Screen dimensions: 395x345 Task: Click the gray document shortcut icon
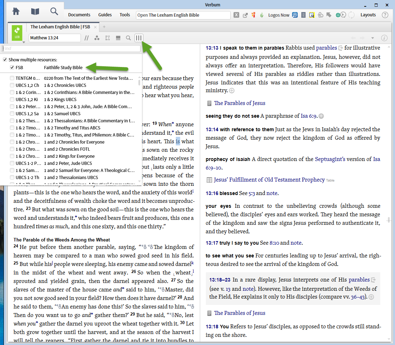tap(303, 15)
